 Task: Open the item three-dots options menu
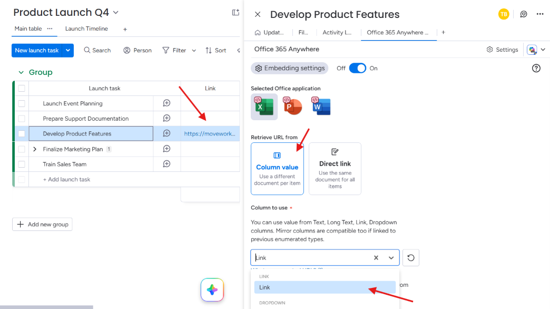pos(540,14)
